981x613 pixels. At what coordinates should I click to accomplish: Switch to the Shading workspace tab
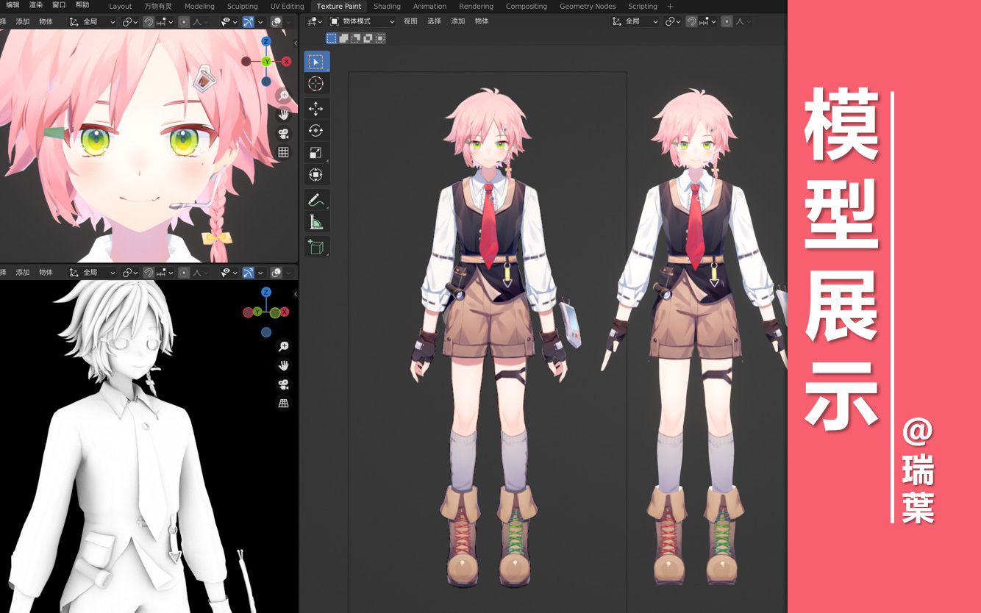[387, 6]
